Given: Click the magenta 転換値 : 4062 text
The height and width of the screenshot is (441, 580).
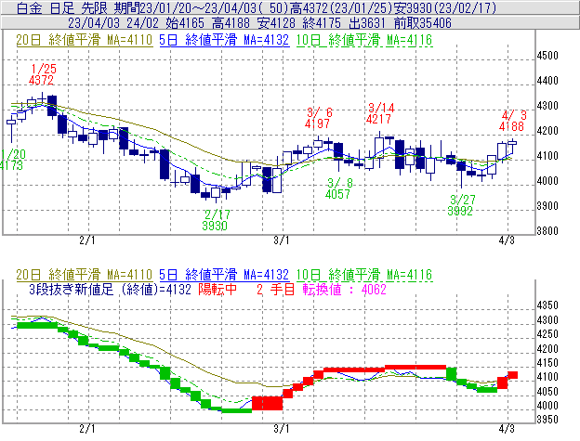Looking at the screenshot, I should coord(345,289).
